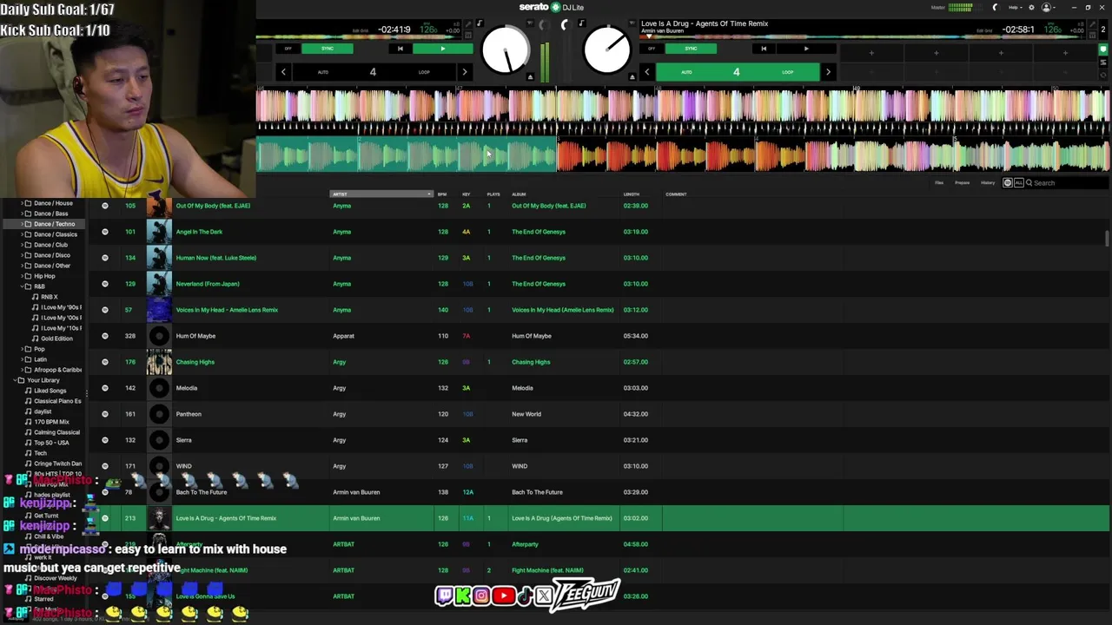Open ARTIST column sort arrow

coord(428,194)
